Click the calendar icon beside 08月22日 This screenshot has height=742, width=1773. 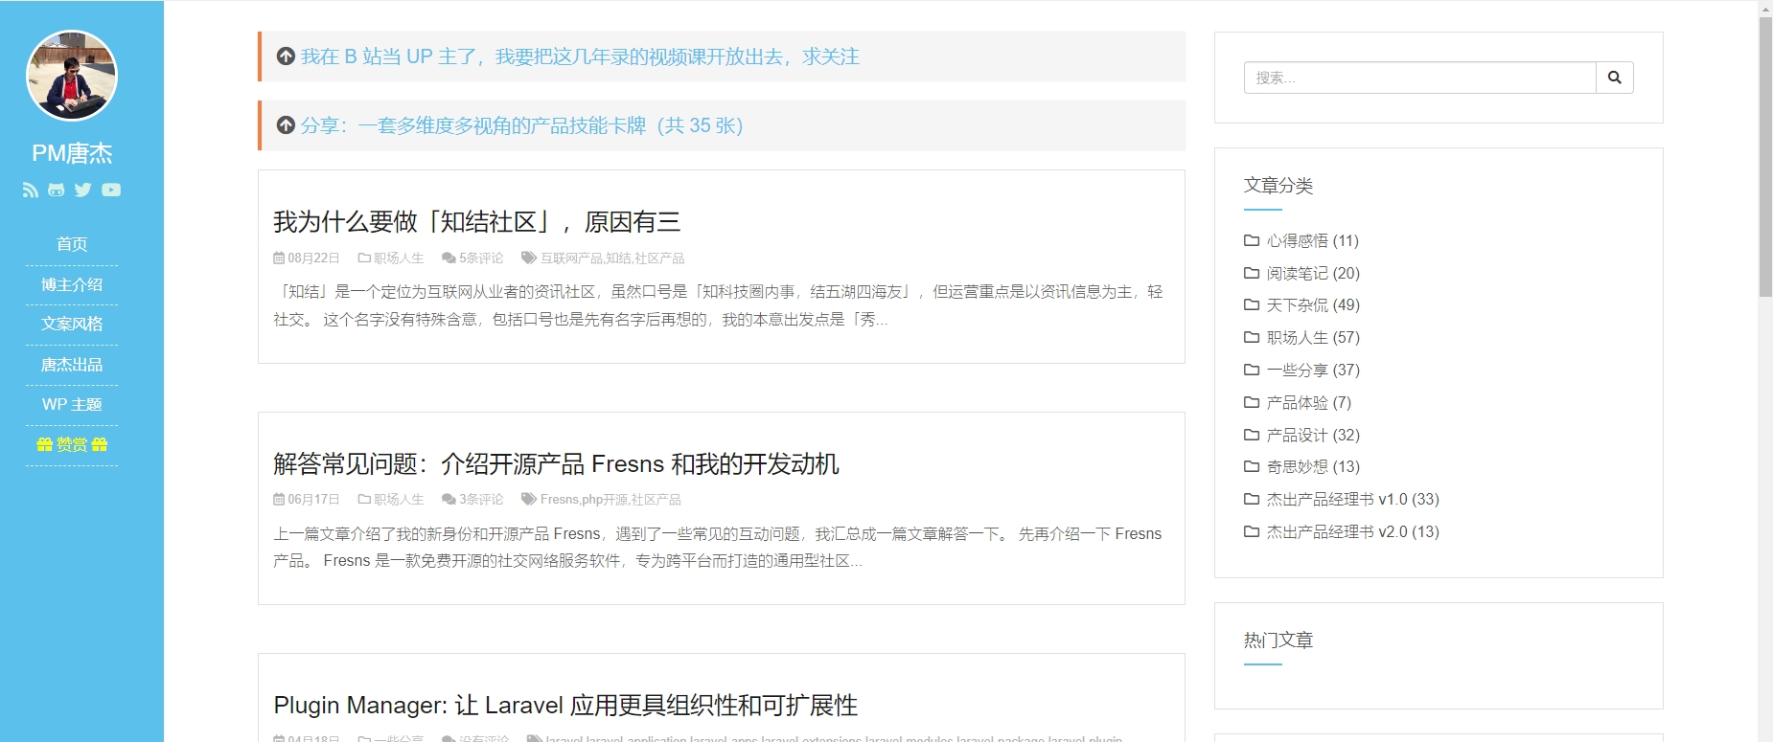[279, 258]
